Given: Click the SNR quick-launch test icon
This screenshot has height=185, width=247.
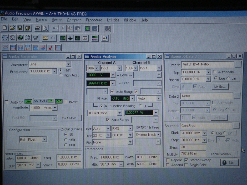Looking at the screenshot, I should click(x=21, y=48).
